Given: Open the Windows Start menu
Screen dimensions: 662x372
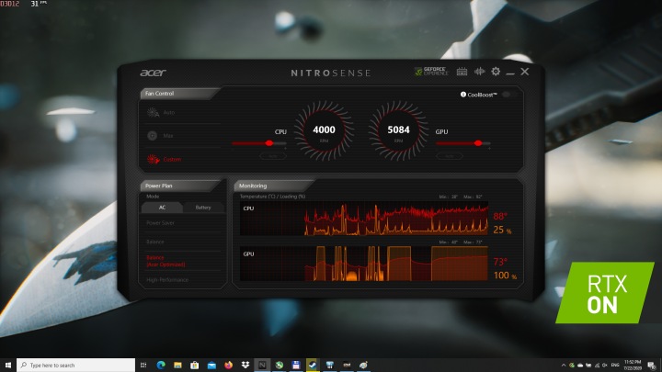Looking at the screenshot, I should click(7, 365).
